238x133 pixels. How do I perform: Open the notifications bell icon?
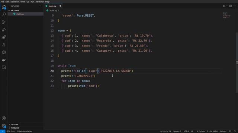coord(235,132)
